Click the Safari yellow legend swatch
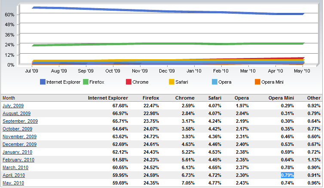The width and height of the screenshot is (324, 188). 171,82
